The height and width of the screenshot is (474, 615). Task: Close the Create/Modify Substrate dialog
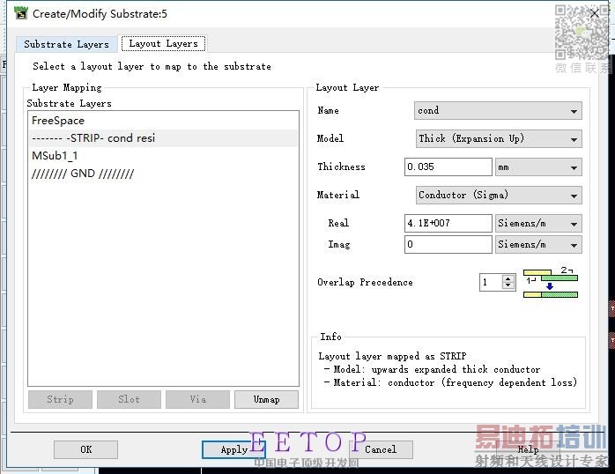pyautogui.click(x=595, y=14)
